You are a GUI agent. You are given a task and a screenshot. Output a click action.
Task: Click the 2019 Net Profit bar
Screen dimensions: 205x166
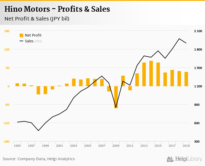pyautogui.click(x=186, y=79)
